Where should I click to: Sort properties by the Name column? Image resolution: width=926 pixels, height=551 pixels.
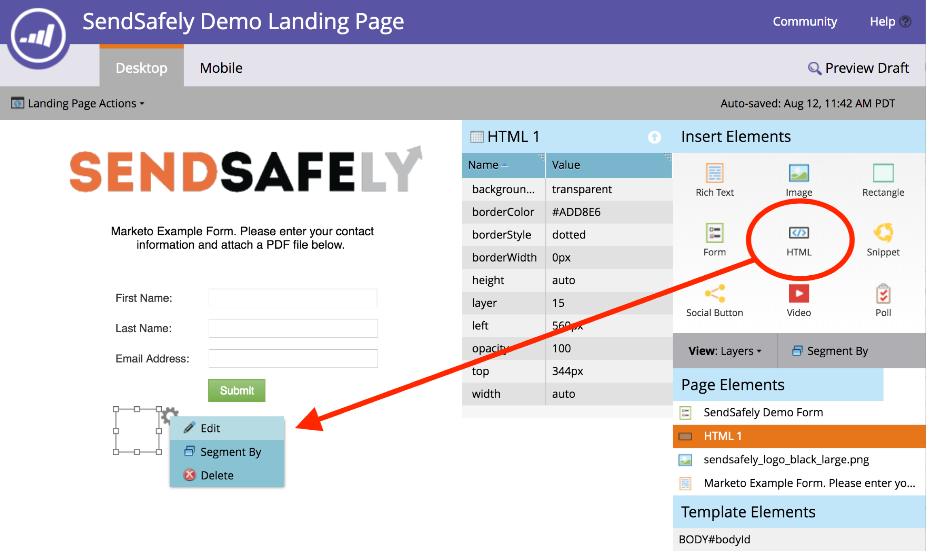tap(503, 165)
